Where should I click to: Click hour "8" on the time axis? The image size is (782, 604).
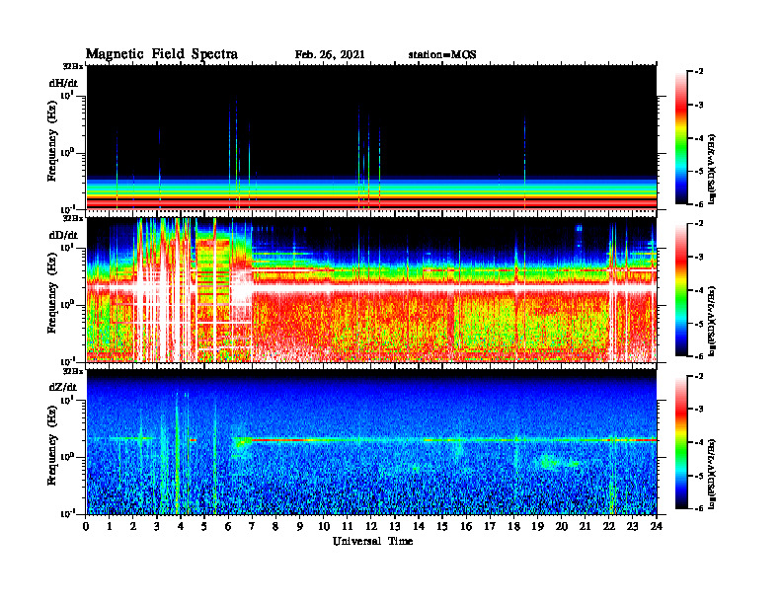point(275,527)
